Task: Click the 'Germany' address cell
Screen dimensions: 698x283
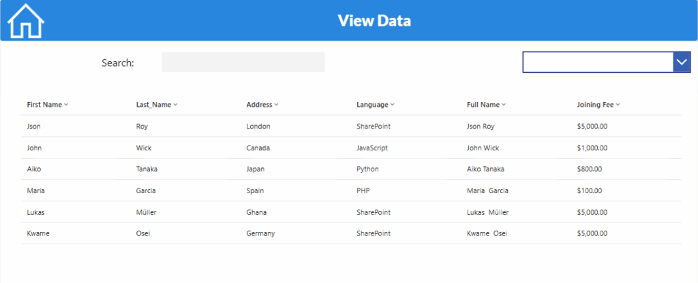Action: pos(260,234)
